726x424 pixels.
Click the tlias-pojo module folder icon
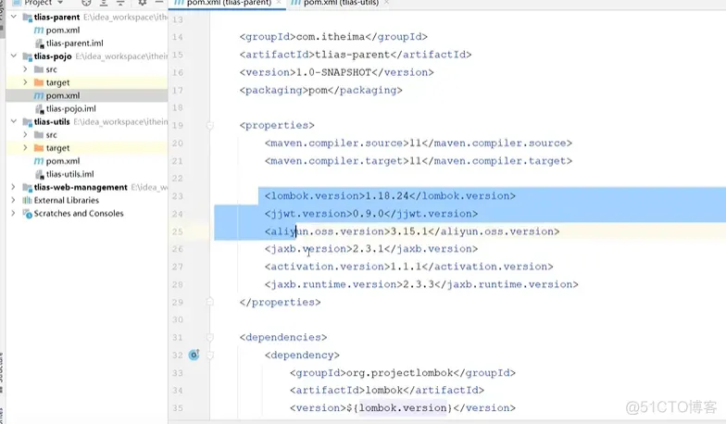28,56
